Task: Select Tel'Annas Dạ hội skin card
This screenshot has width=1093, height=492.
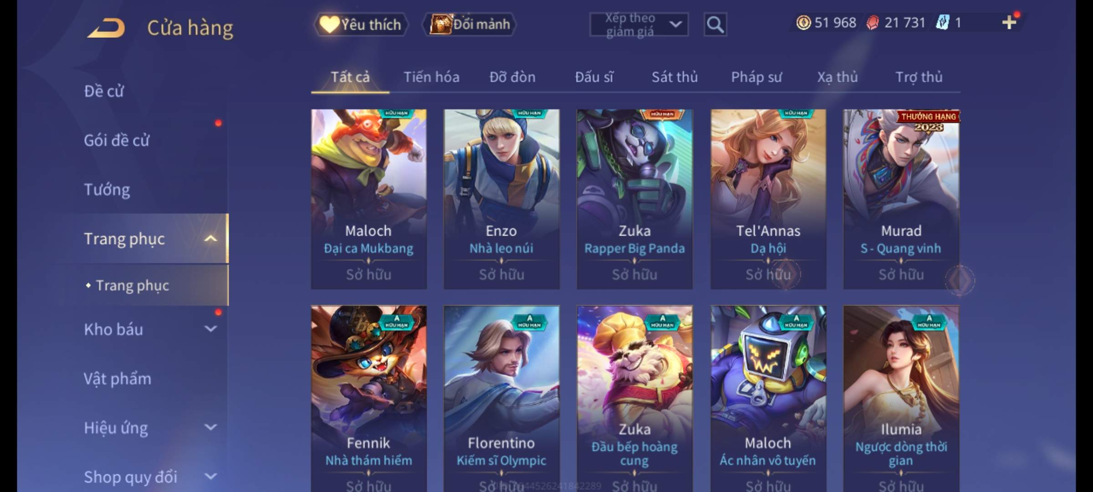Action: coord(768,199)
